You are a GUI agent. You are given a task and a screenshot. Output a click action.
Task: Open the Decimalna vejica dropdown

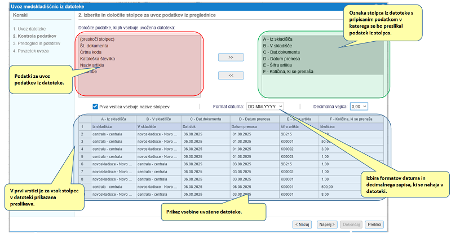point(359,106)
